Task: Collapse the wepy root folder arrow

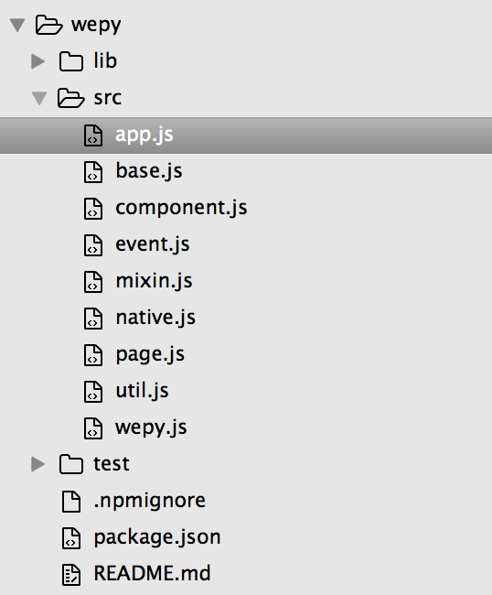Action: 17,25
